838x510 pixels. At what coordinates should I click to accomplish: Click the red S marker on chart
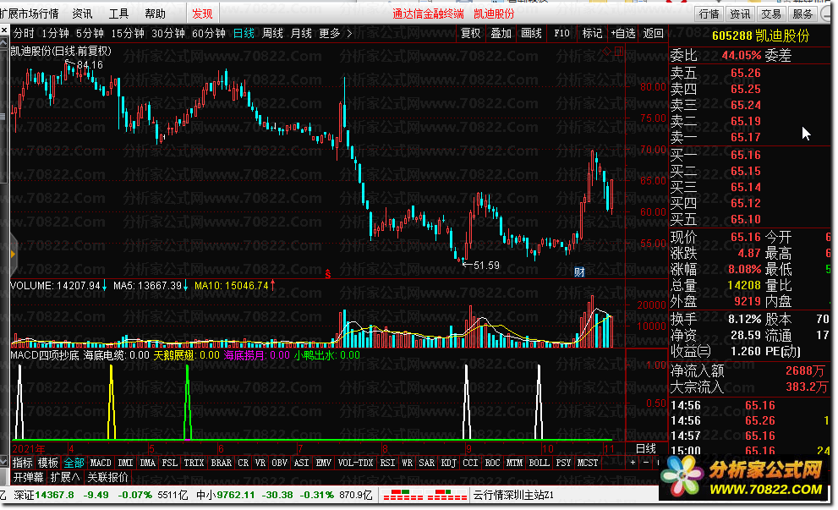tap(327, 275)
